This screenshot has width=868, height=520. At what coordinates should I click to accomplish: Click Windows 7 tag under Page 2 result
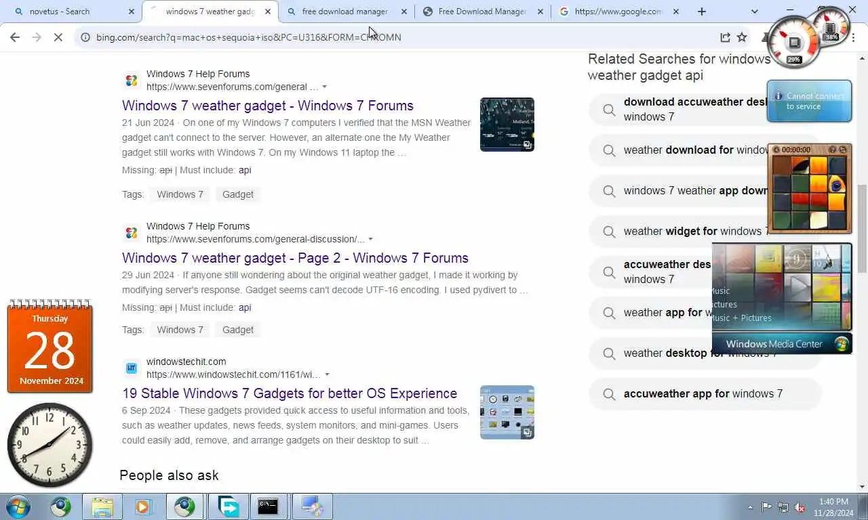click(180, 330)
